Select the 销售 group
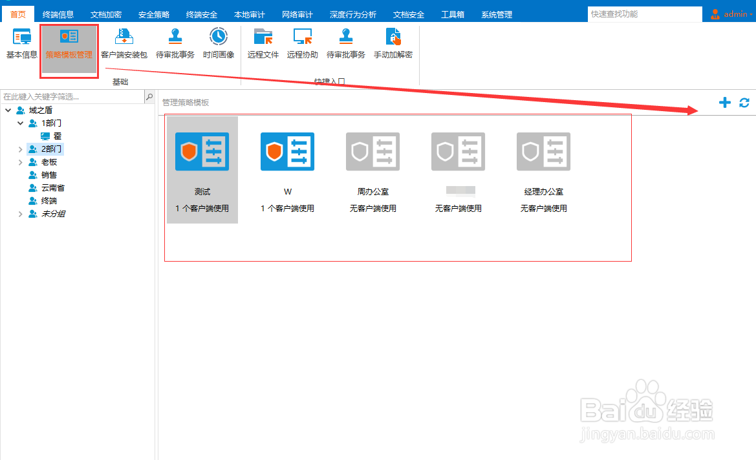Screen dimensions: 756x460 (49, 175)
